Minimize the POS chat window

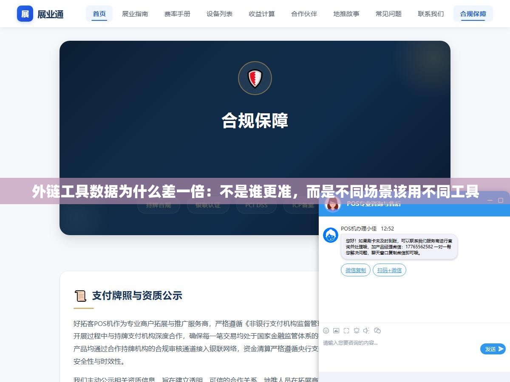point(490,200)
